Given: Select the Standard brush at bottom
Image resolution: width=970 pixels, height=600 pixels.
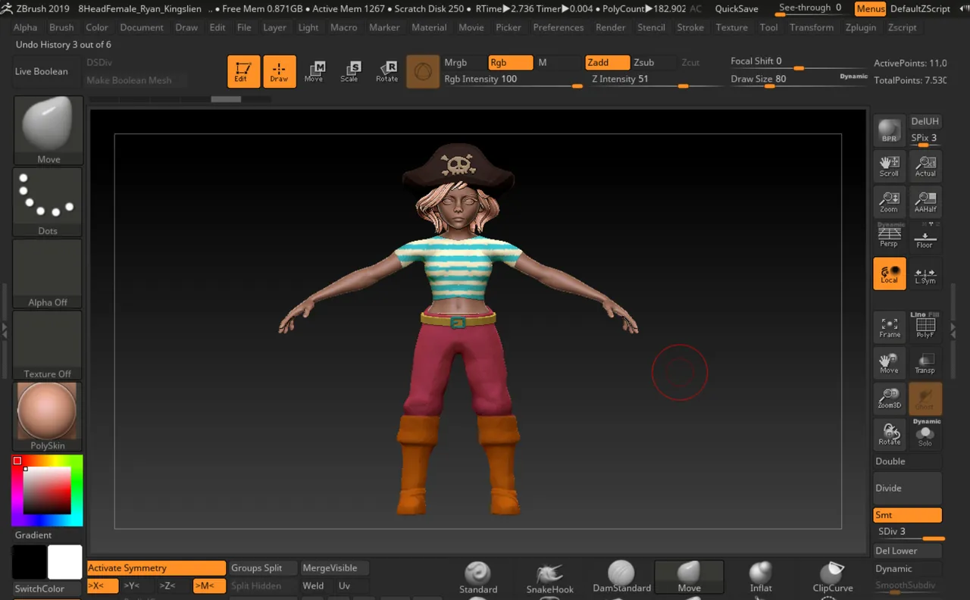Looking at the screenshot, I should point(478,578).
